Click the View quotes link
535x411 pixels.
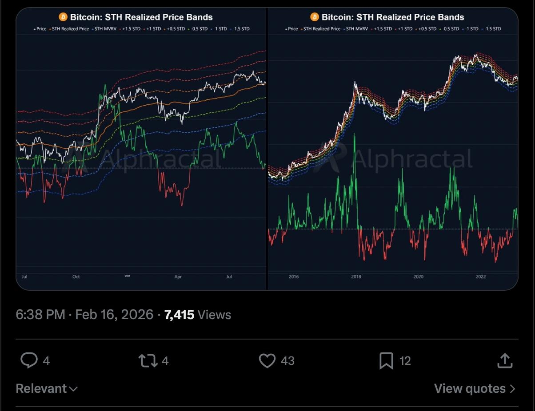coord(470,389)
